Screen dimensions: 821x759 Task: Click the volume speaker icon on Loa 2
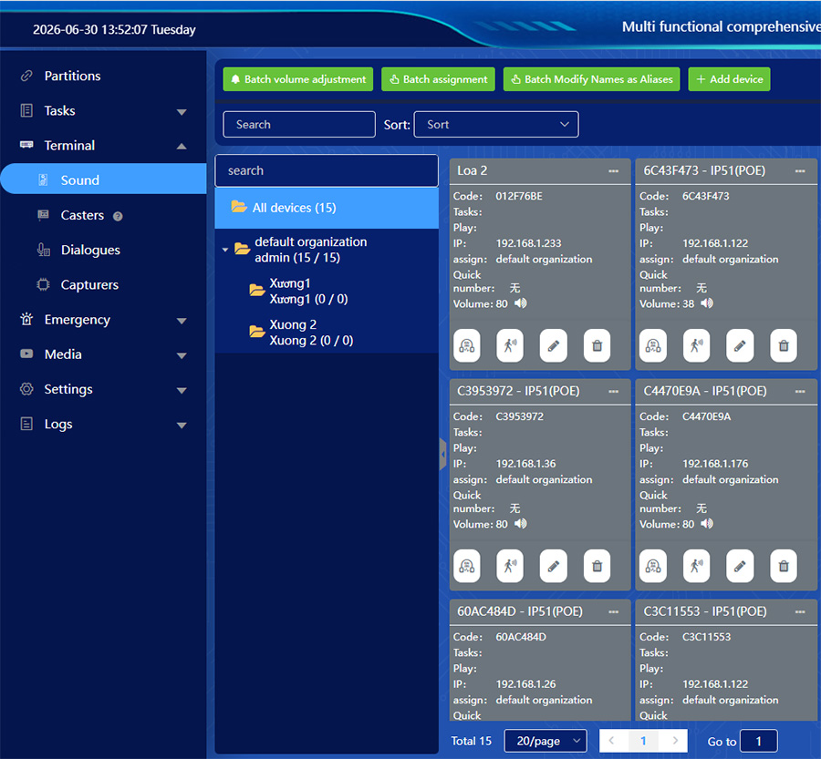coord(521,303)
